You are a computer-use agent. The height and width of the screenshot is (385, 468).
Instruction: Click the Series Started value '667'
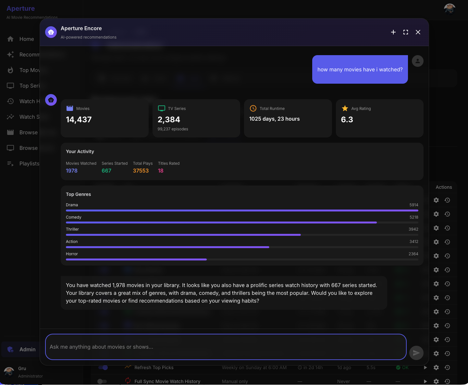(106, 171)
